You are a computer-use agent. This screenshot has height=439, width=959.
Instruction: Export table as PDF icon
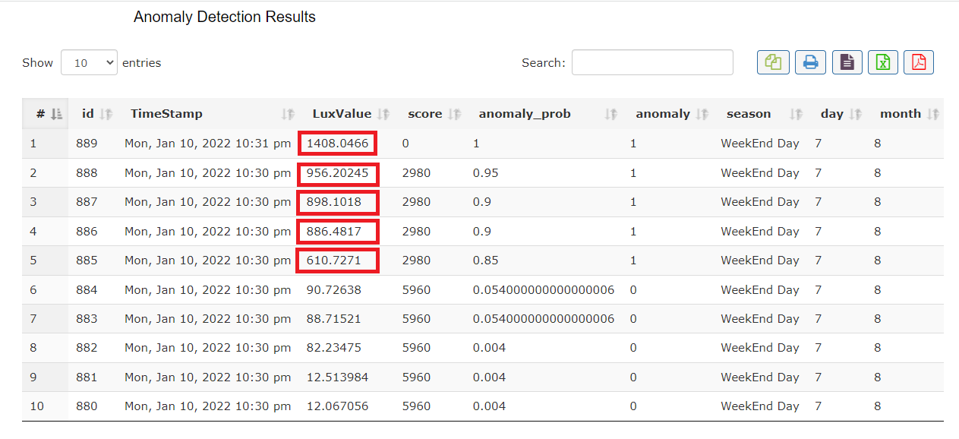pos(919,62)
